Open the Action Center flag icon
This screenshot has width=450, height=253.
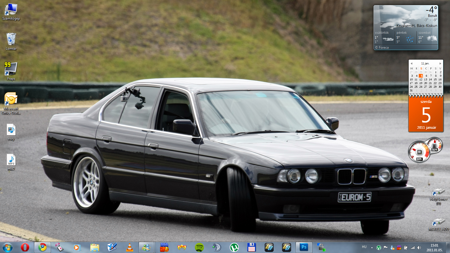386,248
